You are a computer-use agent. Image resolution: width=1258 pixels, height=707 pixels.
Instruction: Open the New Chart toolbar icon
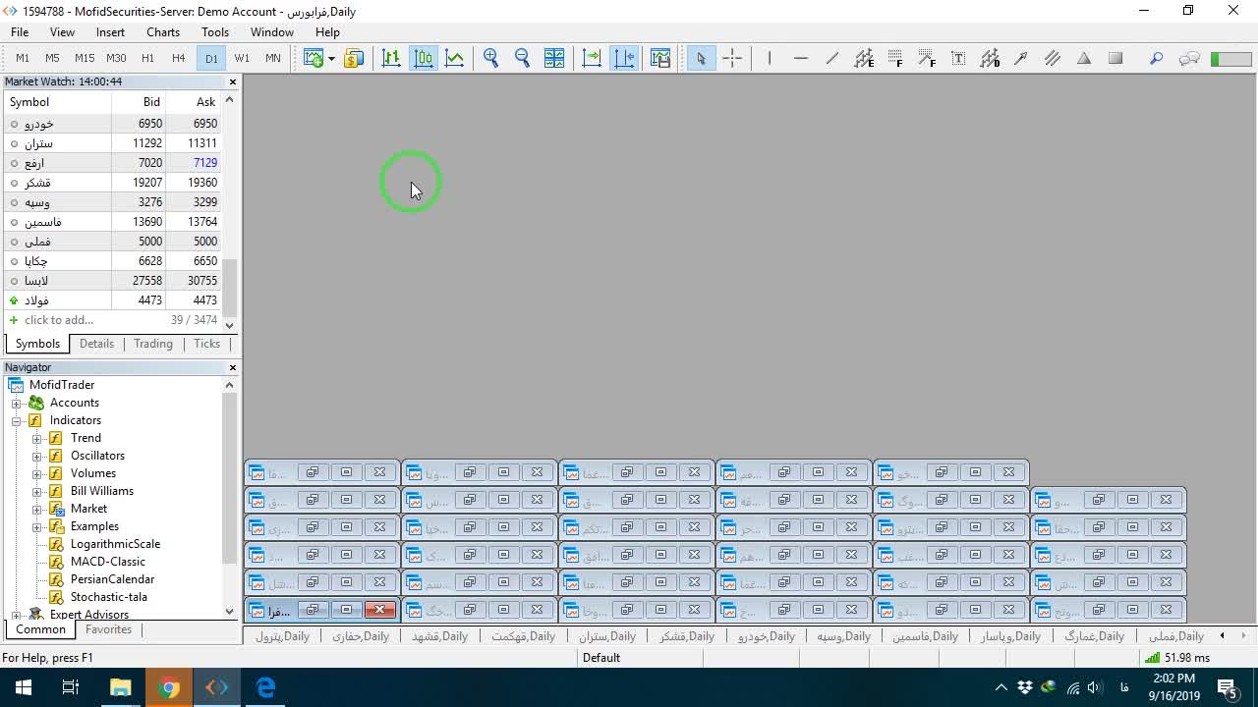tap(314, 58)
